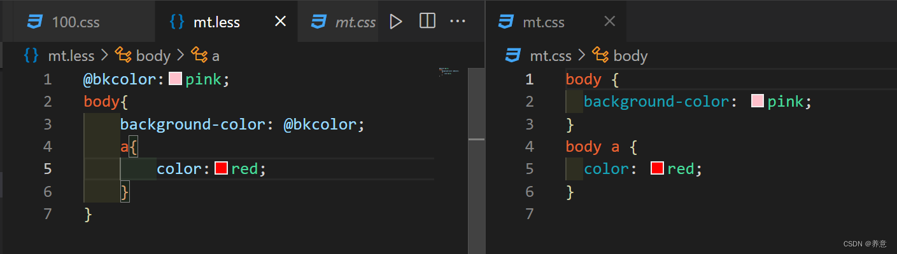Viewport: 897px width, 254px height.
Task: Select the italic mt.css preview tab
Action: click(x=354, y=22)
